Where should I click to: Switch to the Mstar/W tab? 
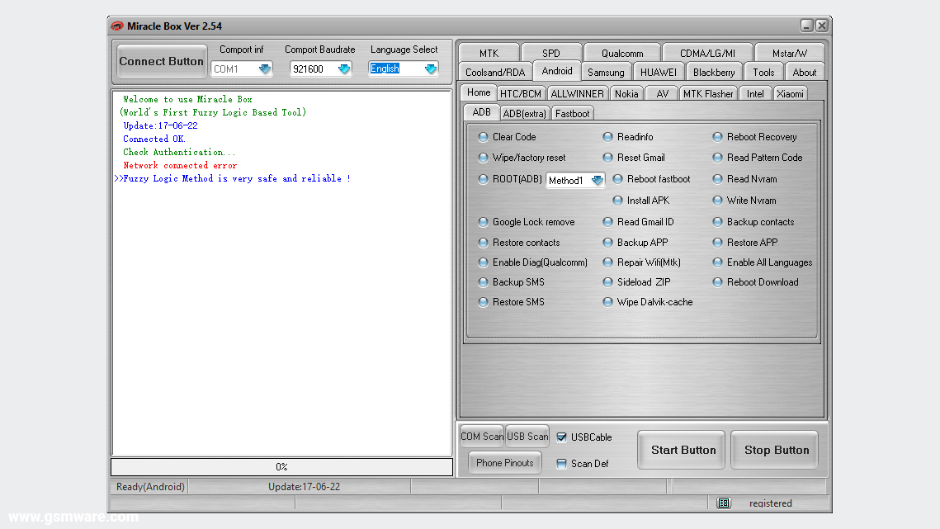point(790,54)
